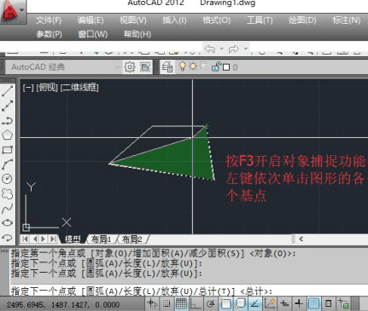This screenshot has height=311, width=368.
Task: Toggle Dynamic Input in status bar
Action: tap(284, 304)
